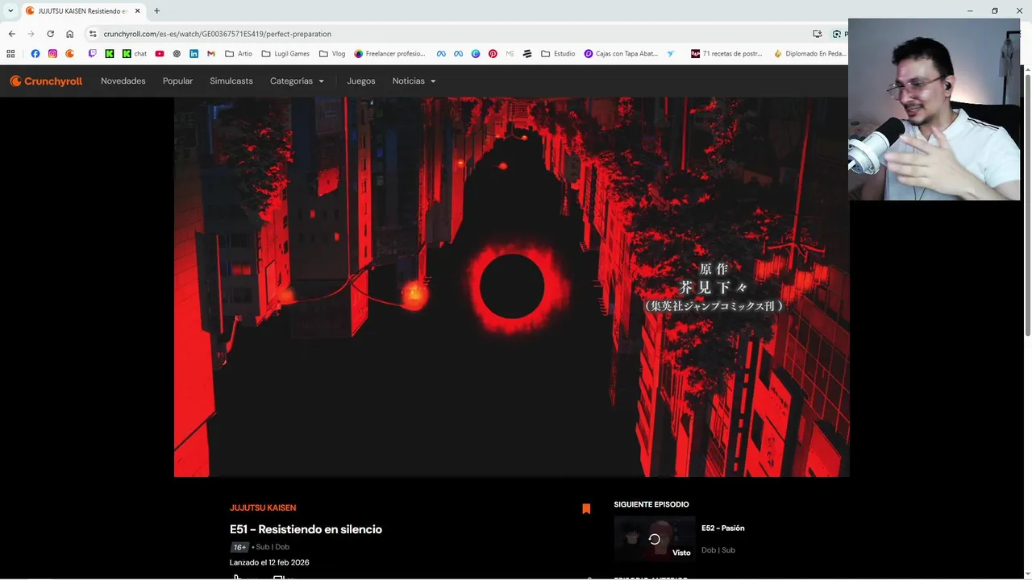Go back with the browser back arrow
The height and width of the screenshot is (580, 1032).
[x=11, y=34]
